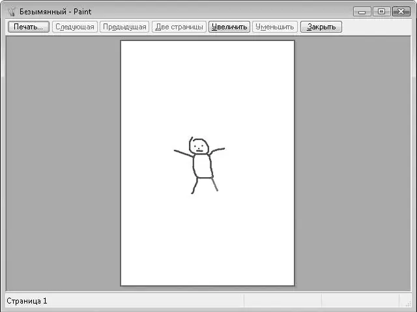
Task: Zoom out using the Уменьшить button
Action: click(274, 27)
